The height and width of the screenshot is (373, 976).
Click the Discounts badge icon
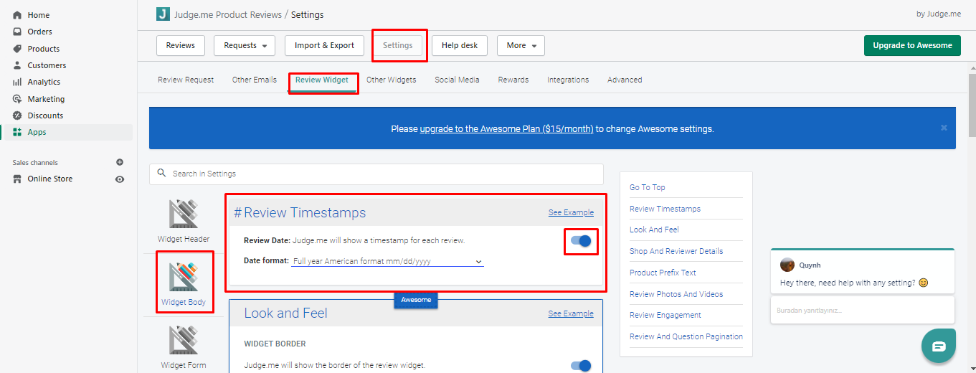pos(17,115)
